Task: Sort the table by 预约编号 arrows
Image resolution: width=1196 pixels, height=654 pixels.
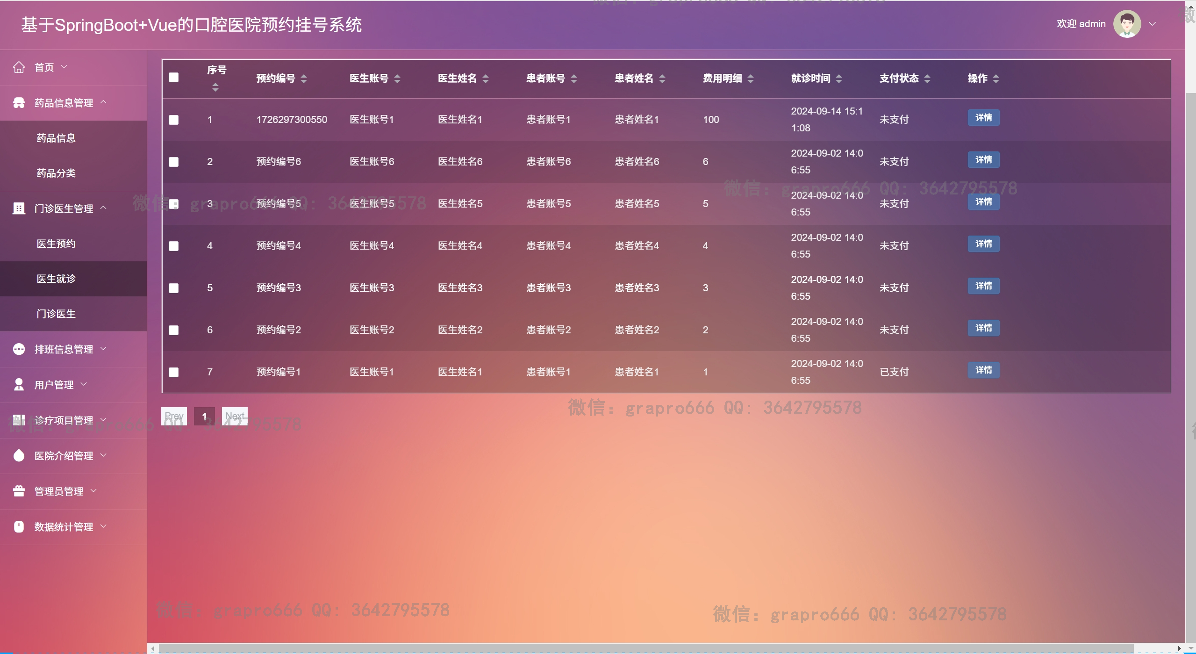Action: coord(304,79)
